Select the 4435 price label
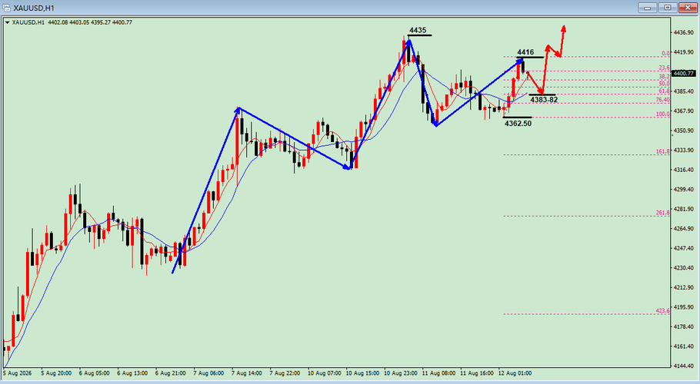 point(418,30)
